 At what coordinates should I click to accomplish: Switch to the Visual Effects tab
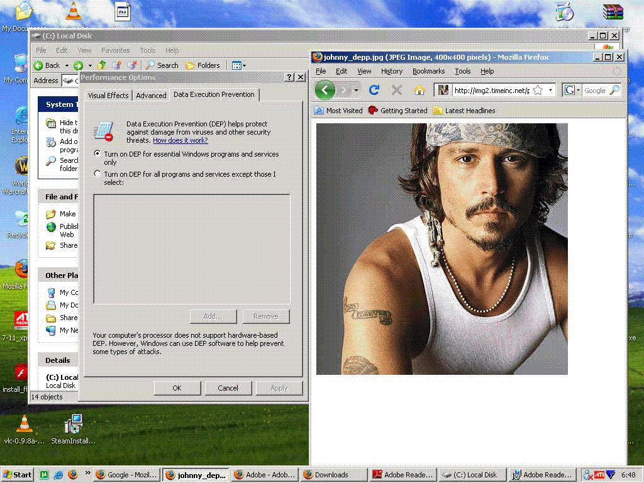(108, 96)
